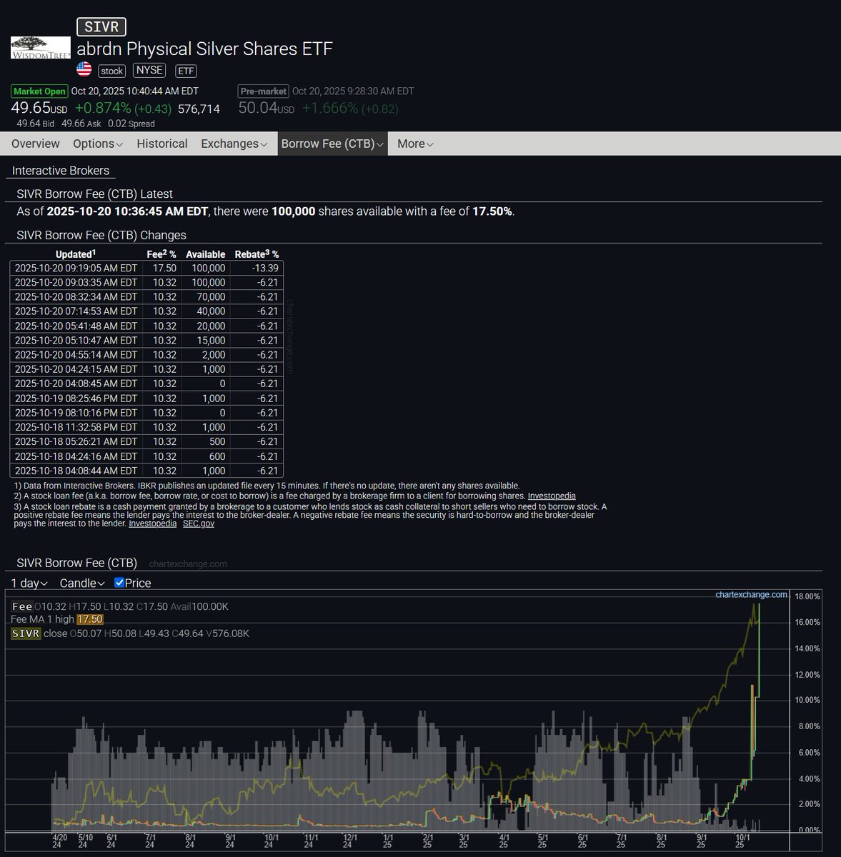The height and width of the screenshot is (857, 841).
Task: Click the Available column header
Action: 206,254
